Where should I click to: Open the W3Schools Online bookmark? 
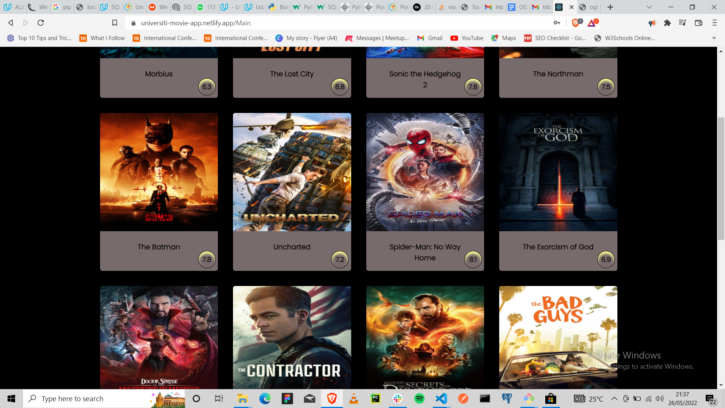click(x=625, y=38)
